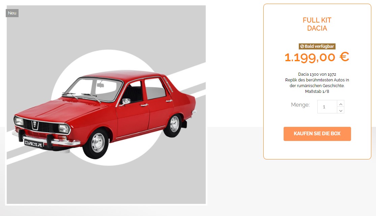The width and height of the screenshot is (376, 216).
Task: Click the Dacia emblem on the front grille
Action: point(35,124)
